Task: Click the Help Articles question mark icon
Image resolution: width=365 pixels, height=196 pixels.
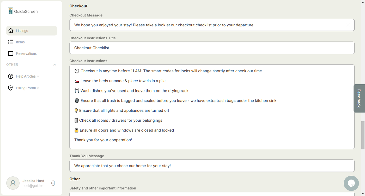Action: coord(11,76)
